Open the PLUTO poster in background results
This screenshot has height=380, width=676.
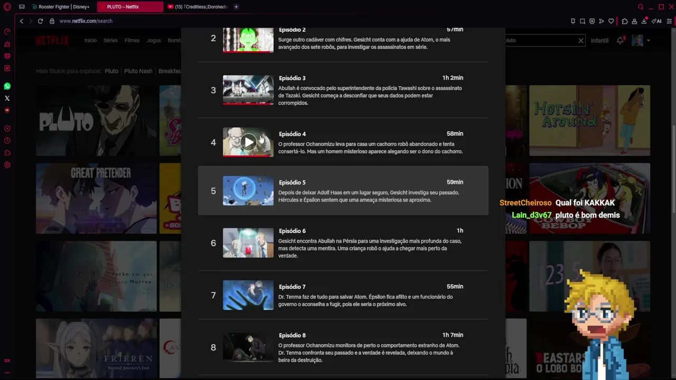tap(96, 121)
